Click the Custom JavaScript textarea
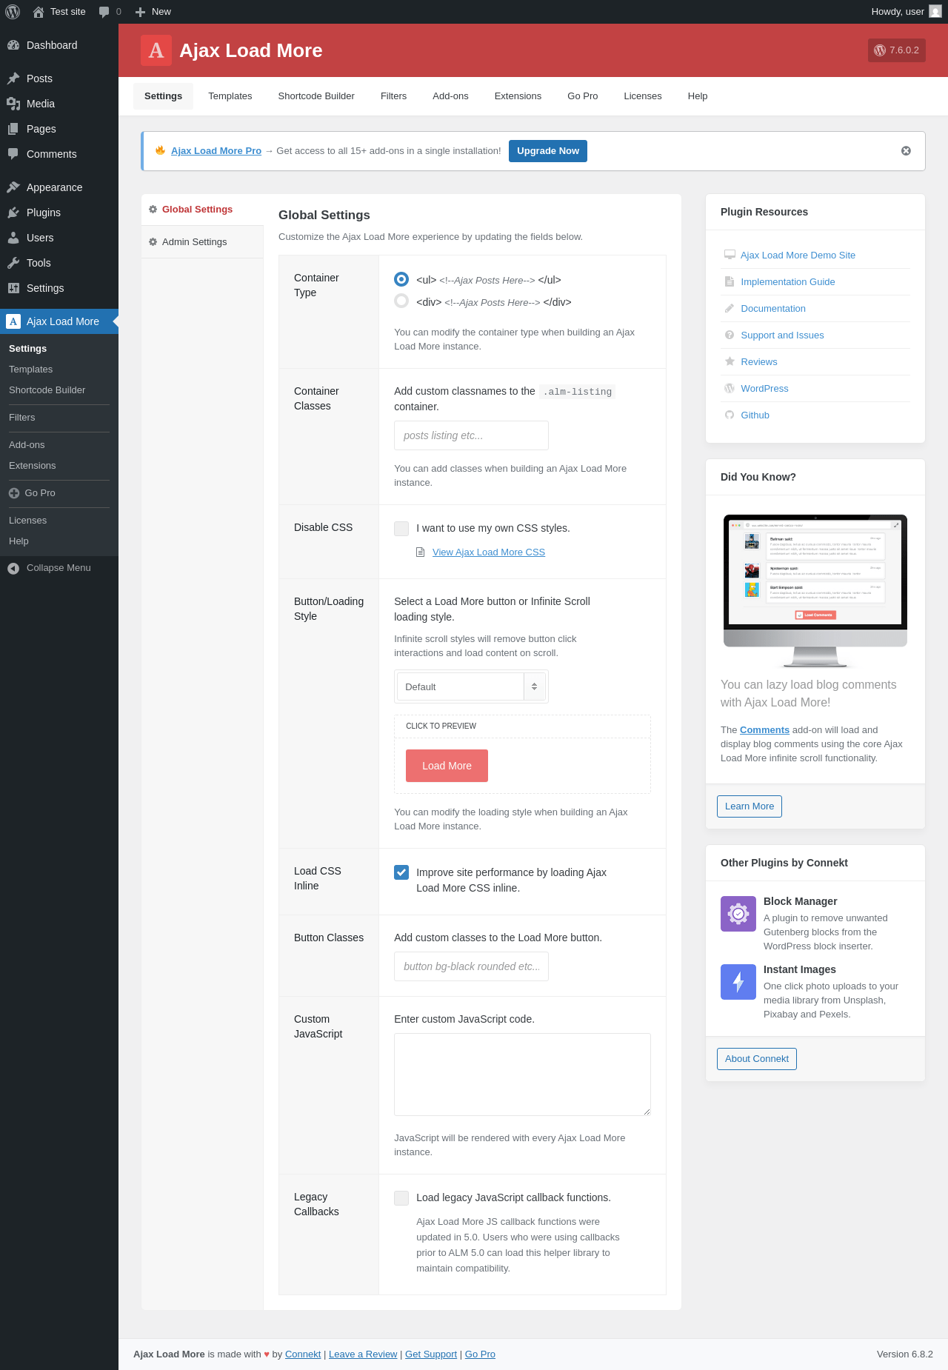The width and height of the screenshot is (948, 1370). 522,1075
